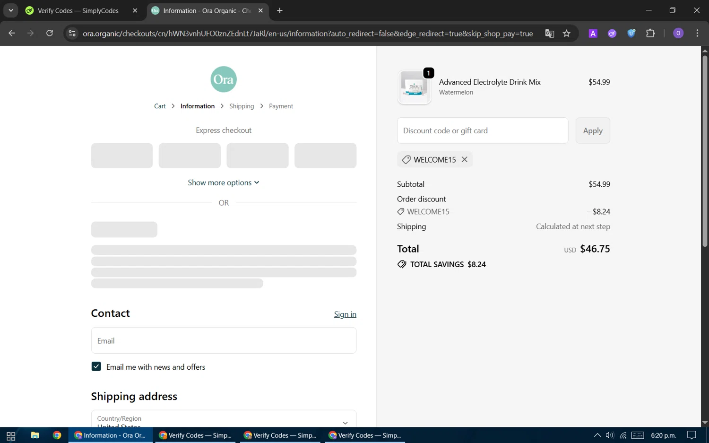Viewport: 709px width, 443px height.
Task: Click the browser forward arrow
Action: pos(31,33)
